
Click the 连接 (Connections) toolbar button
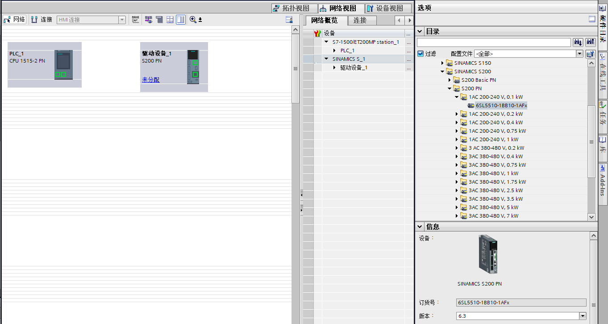tap(42, 20)
